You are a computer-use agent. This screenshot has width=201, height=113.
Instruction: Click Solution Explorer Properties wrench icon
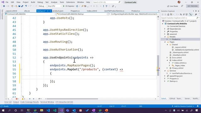point(196,14)
